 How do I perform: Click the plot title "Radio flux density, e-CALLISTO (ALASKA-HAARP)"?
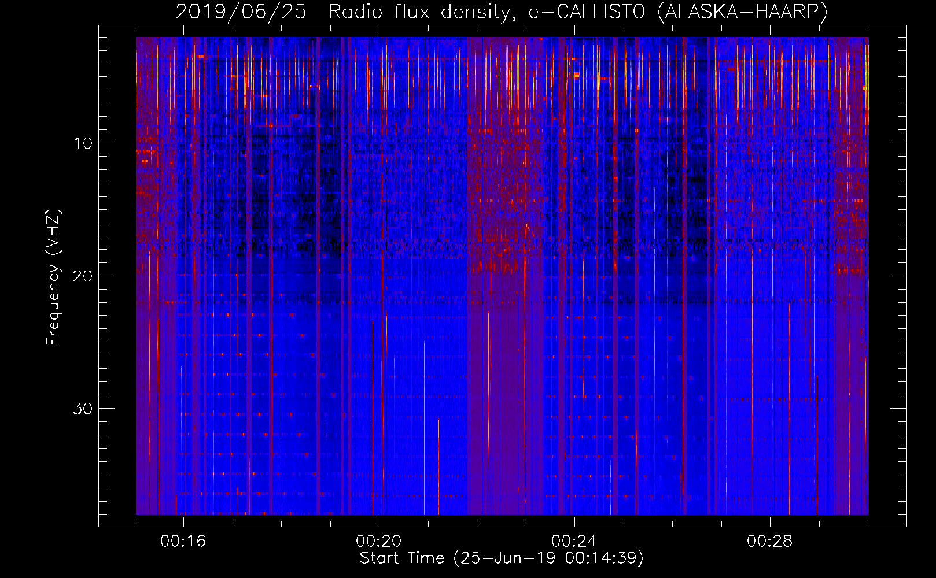578,12
